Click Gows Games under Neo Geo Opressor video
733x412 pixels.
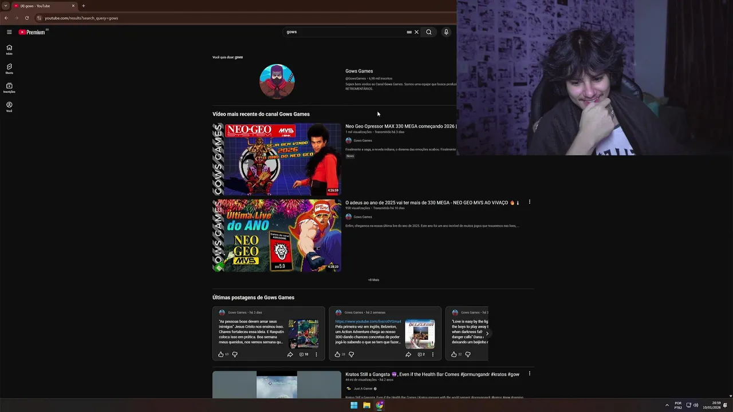click(x=362, y=141)
